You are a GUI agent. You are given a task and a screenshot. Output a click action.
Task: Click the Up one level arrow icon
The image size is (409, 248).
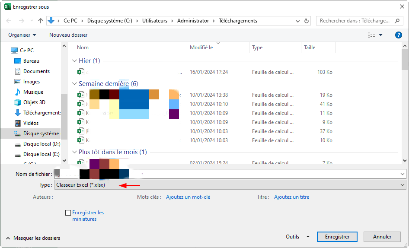coord(41,21)
